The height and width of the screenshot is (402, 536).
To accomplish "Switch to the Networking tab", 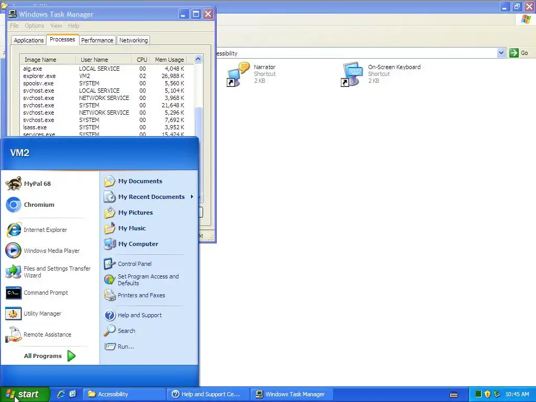I will click(x=133, y=40).
